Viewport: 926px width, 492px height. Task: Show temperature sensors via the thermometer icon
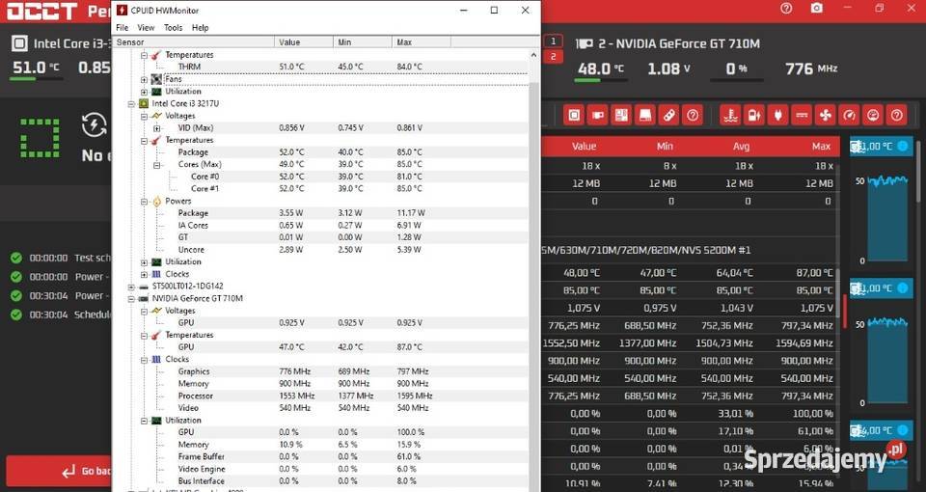coord(730,115)
